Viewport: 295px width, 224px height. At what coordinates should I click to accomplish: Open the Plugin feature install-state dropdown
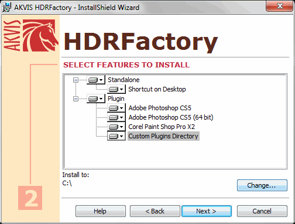[x=96, y=99]
